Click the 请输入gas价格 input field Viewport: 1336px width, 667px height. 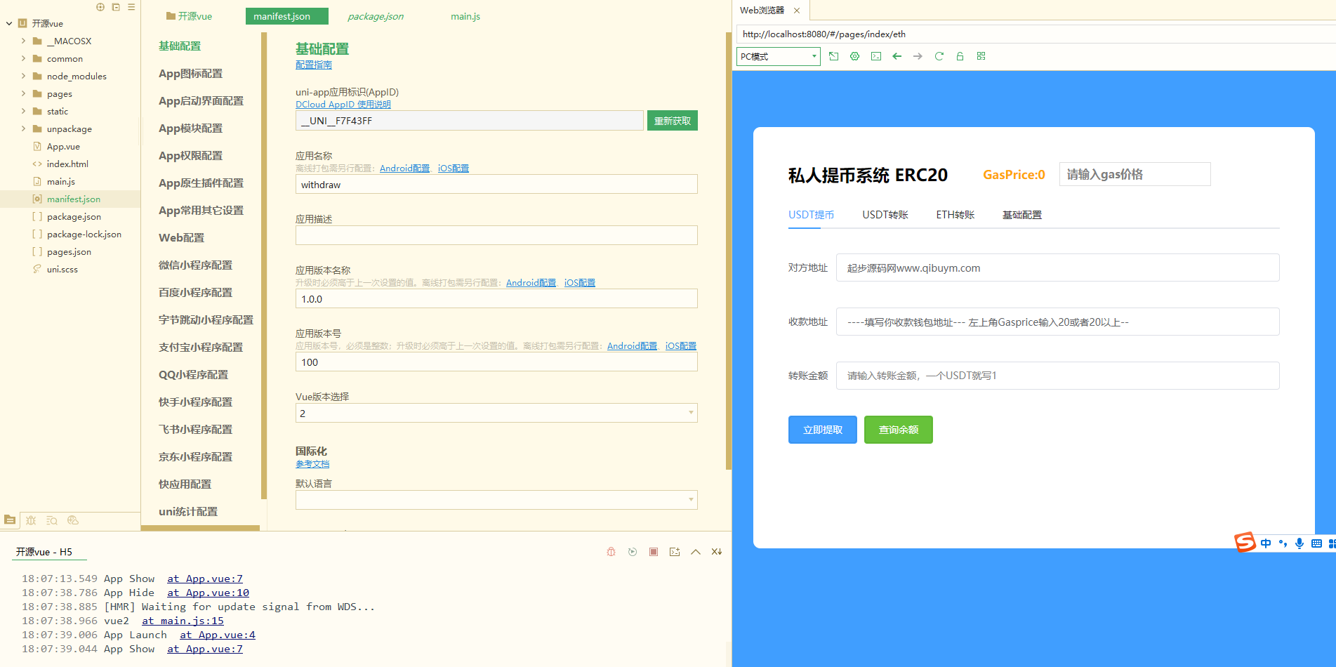point(1134,174)
